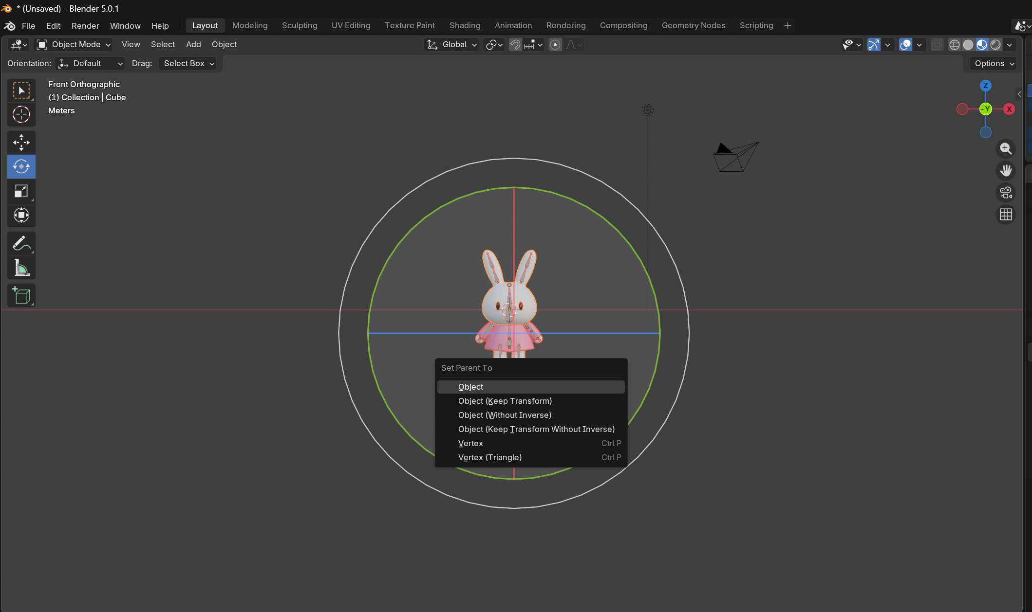Viewport: 1032px width, 612px height.
Task: Open the Add menu in header
Action: [x=193, y=44]
